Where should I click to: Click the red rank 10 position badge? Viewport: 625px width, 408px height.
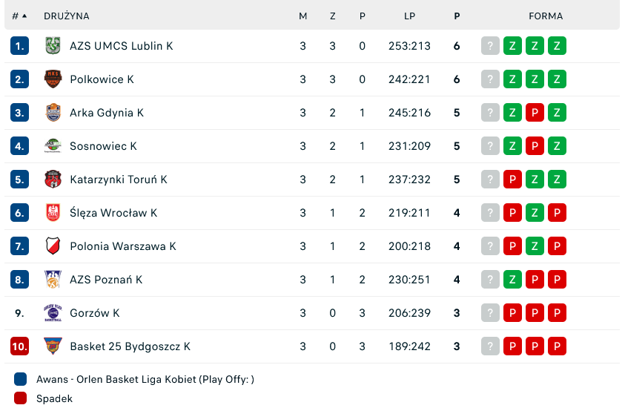(19, 346)
